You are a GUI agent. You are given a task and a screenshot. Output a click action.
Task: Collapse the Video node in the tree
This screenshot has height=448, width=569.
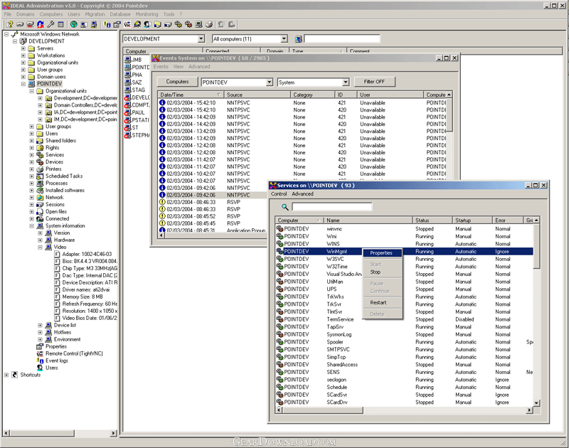[41, 247]
